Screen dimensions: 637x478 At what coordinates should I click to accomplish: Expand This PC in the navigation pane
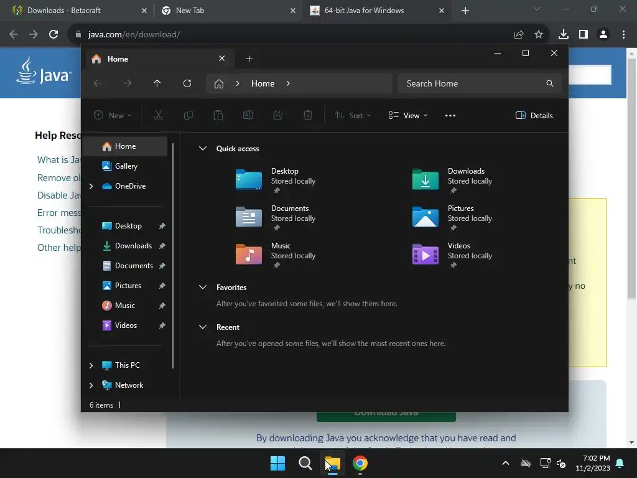[91, 365]
